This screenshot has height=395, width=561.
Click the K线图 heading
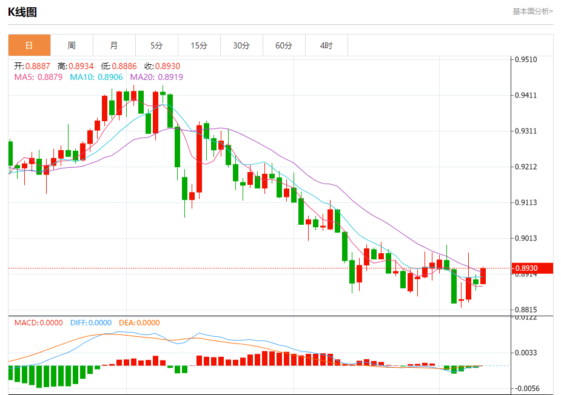click(22, 12)
